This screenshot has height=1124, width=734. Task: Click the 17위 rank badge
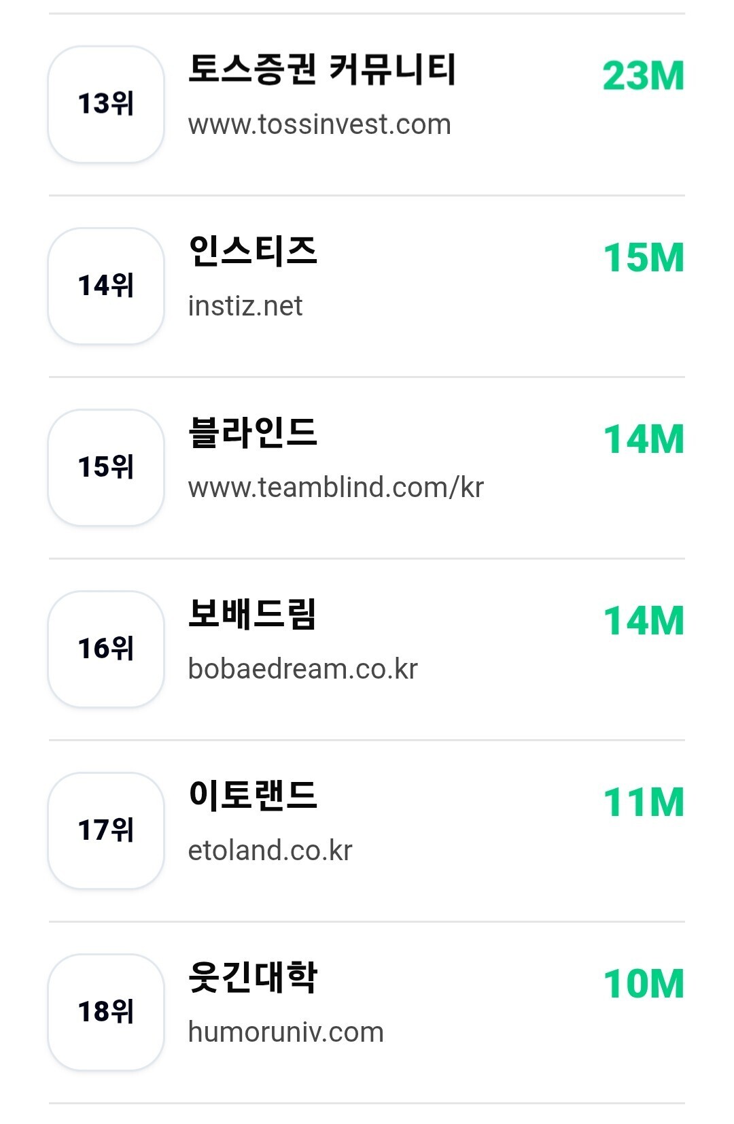point(106,830)
